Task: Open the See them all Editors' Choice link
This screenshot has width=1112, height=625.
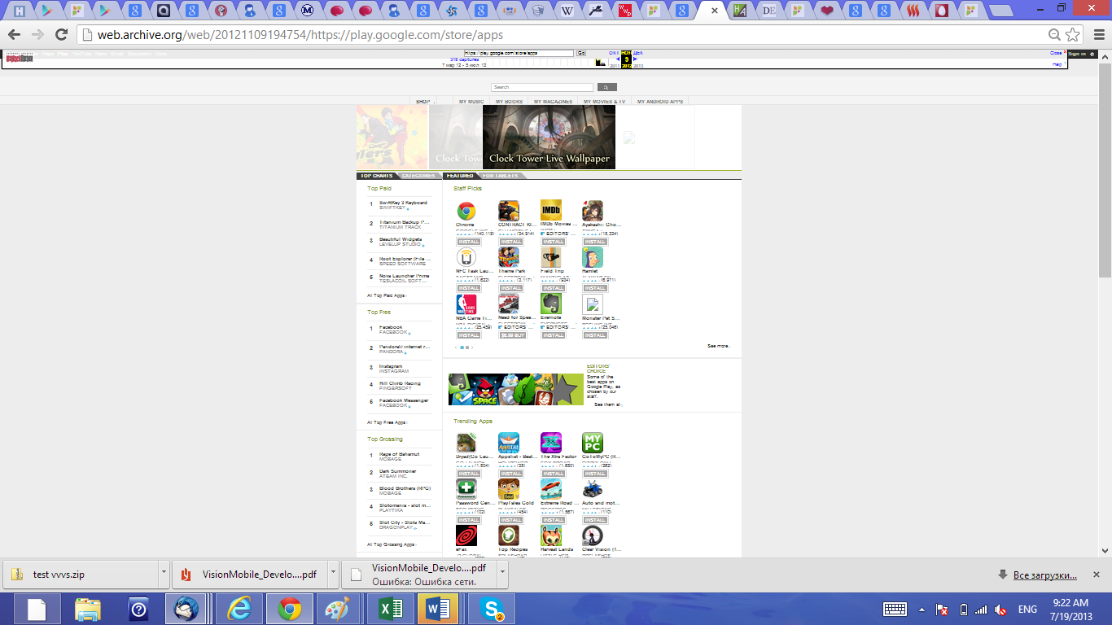Action: pos(607,404)
